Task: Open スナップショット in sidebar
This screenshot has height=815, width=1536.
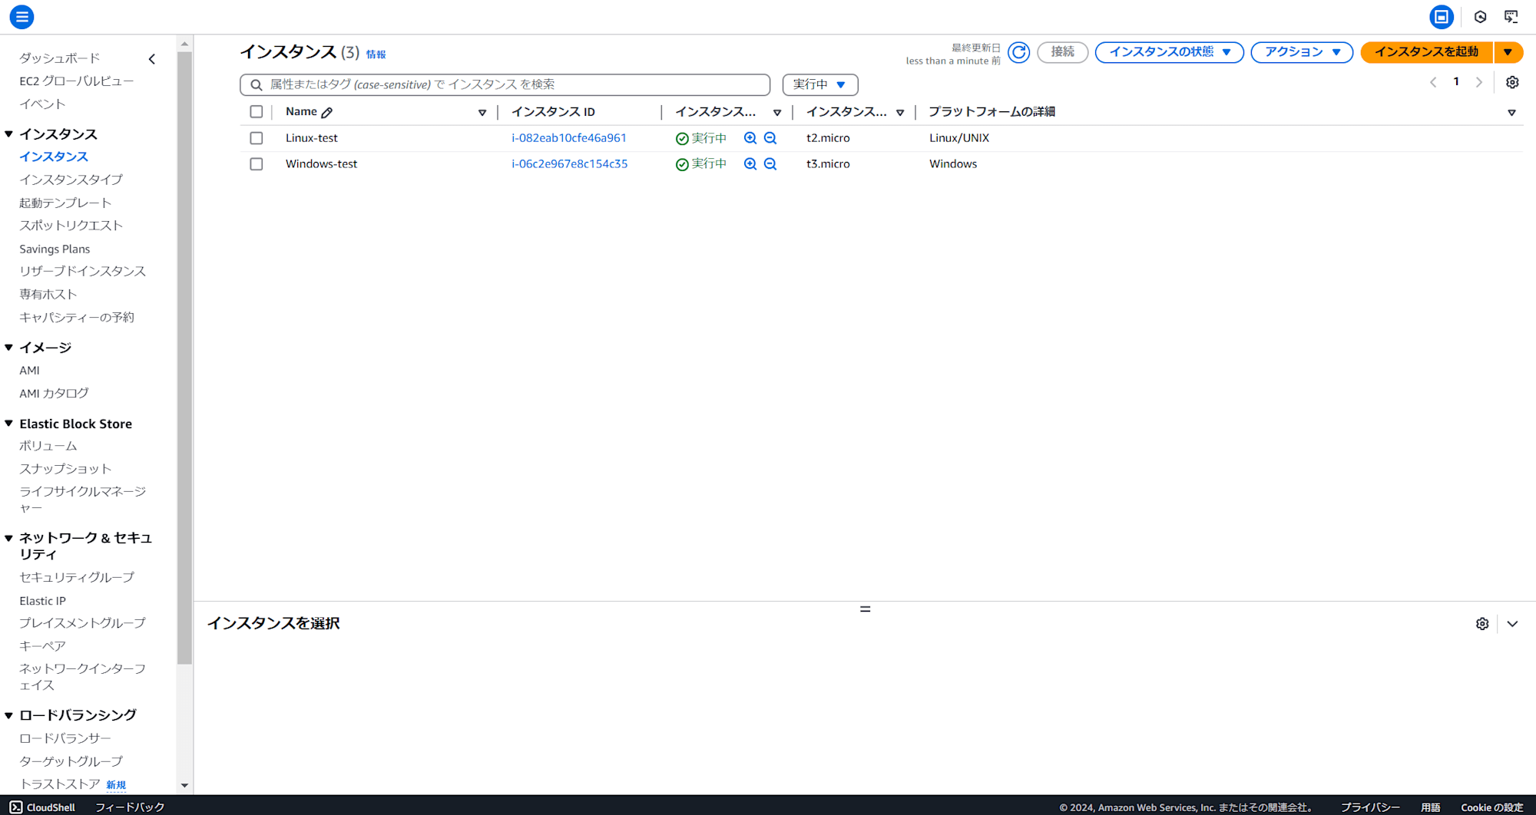Action: click(x=65, y=469)
